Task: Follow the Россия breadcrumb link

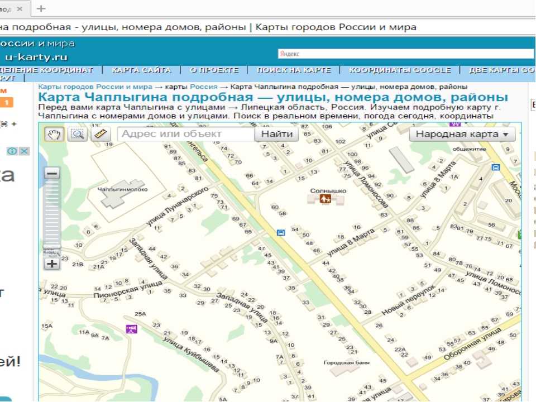Action: click(x=203, y=87)
